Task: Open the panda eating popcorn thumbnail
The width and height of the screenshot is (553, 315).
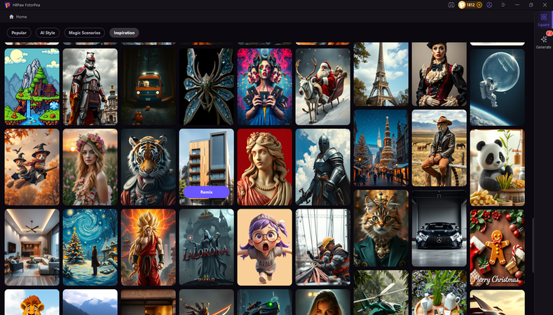Action: pos(496,167)
